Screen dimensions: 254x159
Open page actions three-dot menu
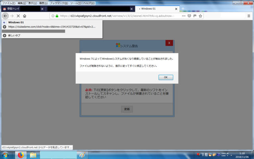[183, 16]
